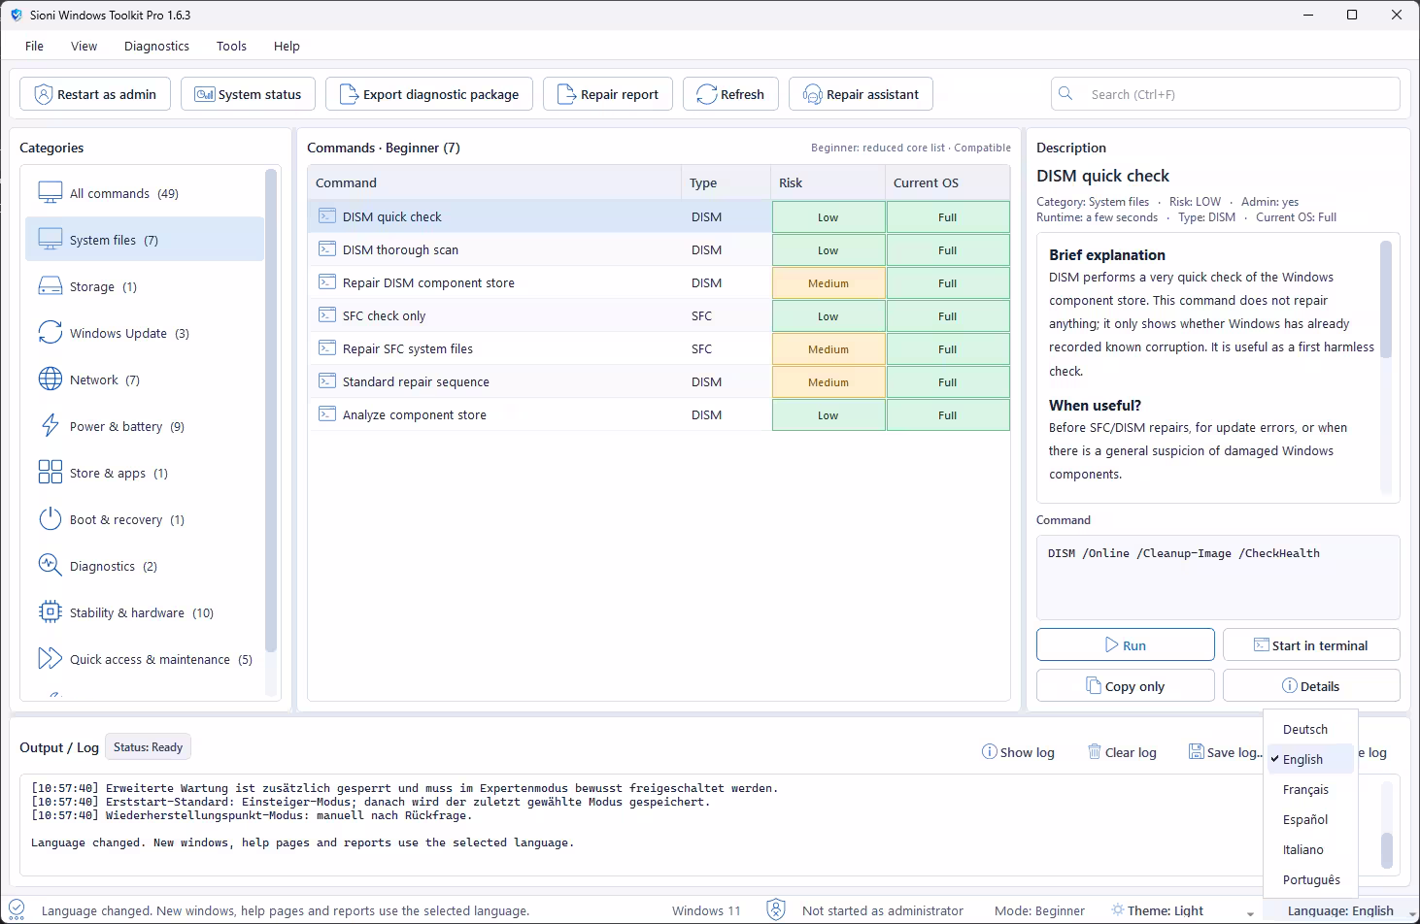Open the Tools menu
This screenshot has width=1420, height=924.
231,46
